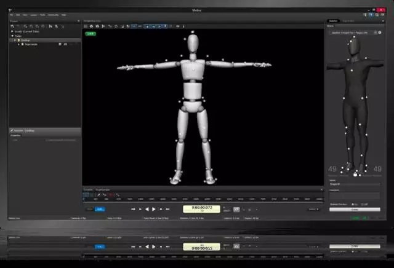The height and width of the screenshot is (268, 394).
Task: Switch to Edit mode button
Action: pos(100,209)
